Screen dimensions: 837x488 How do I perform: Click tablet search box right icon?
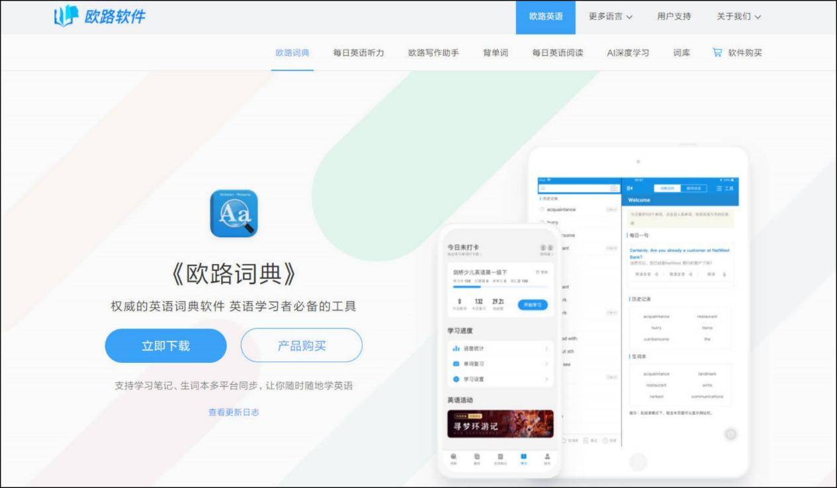[x=614, y=189]
